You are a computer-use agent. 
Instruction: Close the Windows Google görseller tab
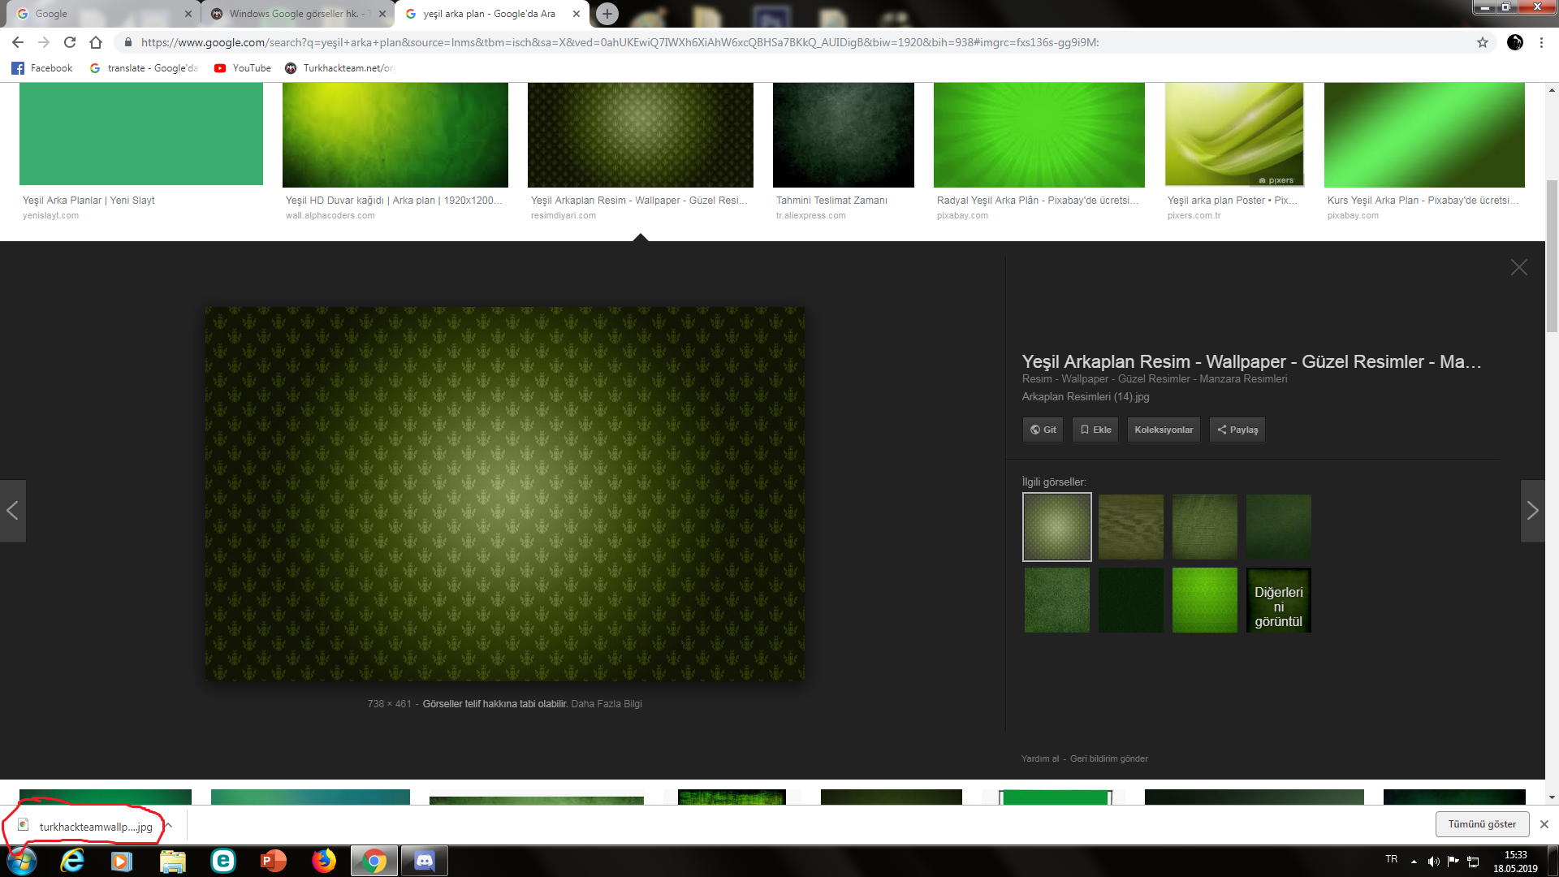[382, 14]
